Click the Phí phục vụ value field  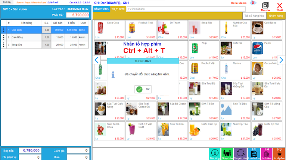click(30, 157)
